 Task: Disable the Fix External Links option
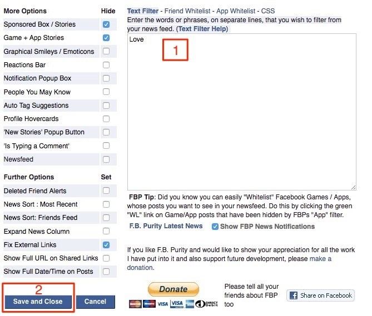[x=106, y=245]
